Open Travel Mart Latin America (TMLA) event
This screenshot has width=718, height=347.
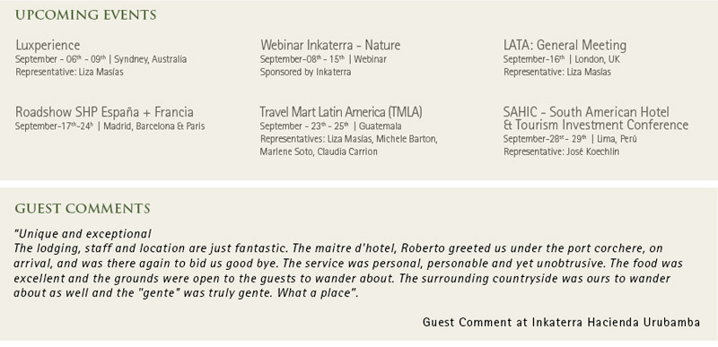click(x=341, y=112)
